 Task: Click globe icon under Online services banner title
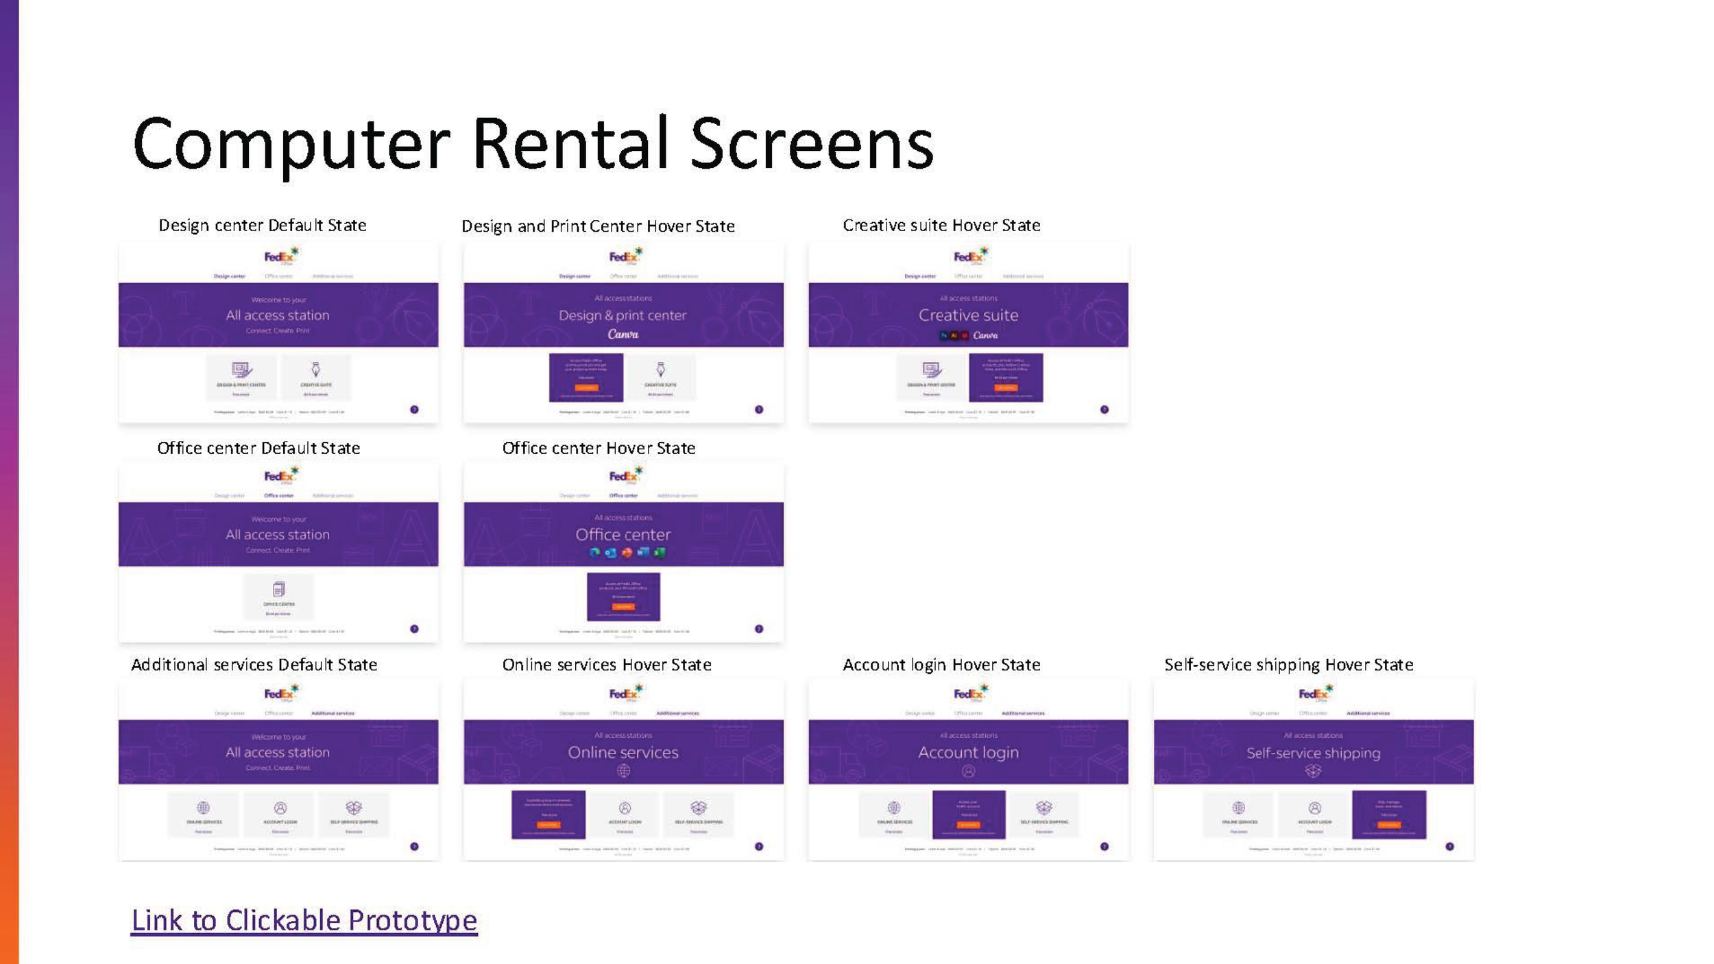point(623,771)
